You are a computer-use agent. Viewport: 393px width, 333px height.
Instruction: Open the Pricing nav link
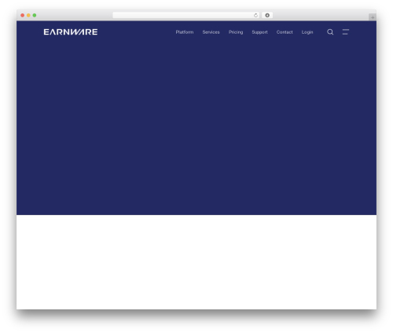(236, 32)
